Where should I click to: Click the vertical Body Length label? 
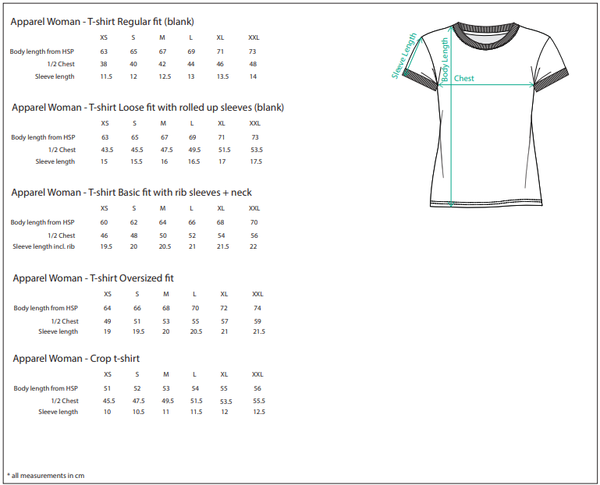444,59
